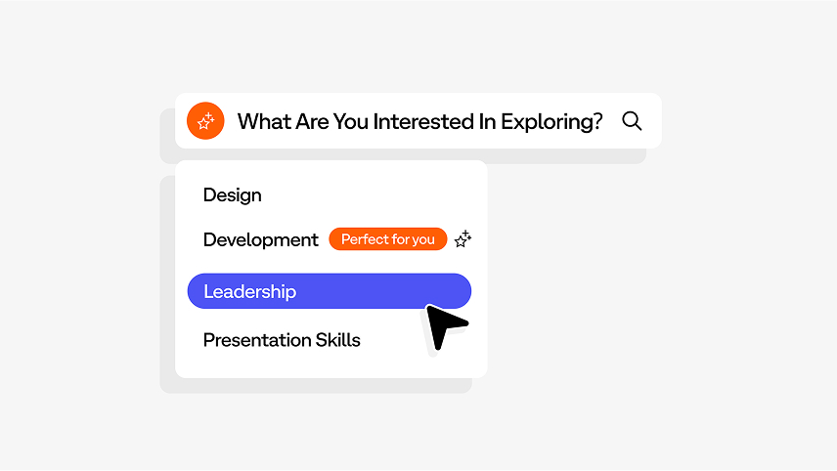
Task: Click the sparkle stars icon beside the badge
Action: click(x=463, y=239)
